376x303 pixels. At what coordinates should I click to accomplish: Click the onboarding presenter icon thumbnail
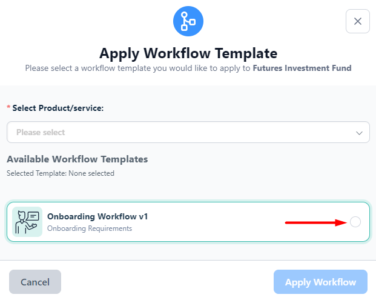point(27,222)
